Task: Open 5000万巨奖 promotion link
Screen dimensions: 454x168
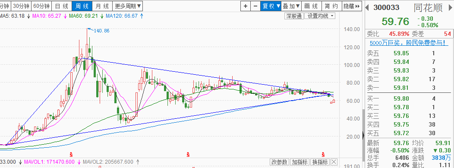Action: 407,43
